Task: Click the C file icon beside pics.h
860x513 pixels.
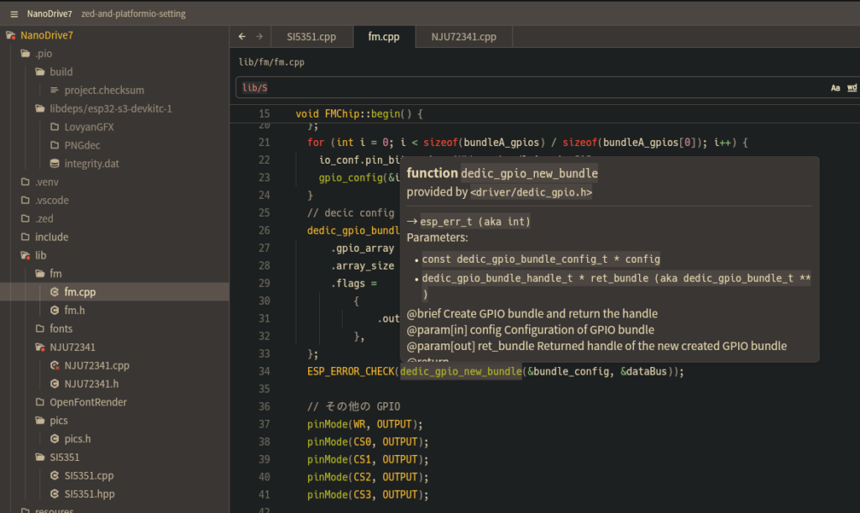Action: point(55,439)
